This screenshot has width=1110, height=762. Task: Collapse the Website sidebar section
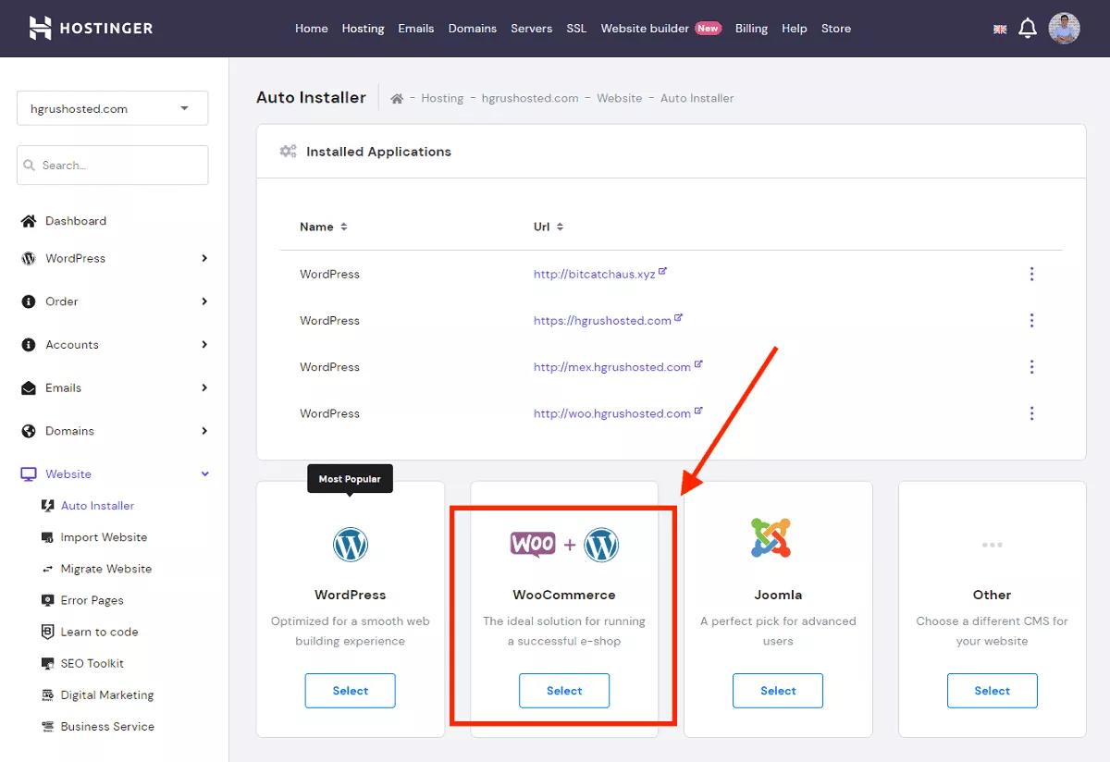pyautogui.click(x=204, y=474)
